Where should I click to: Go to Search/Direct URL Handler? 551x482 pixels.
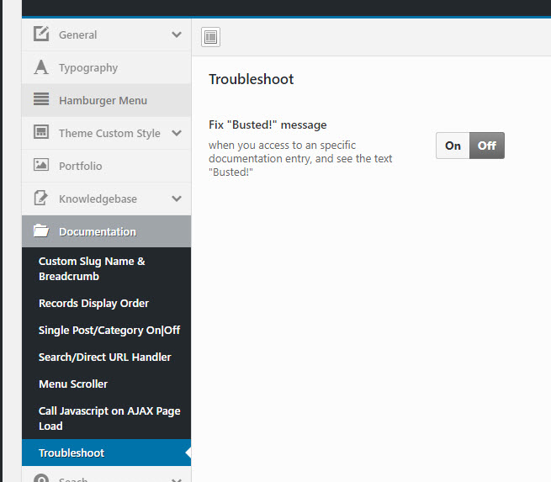(x=104, y=357)
